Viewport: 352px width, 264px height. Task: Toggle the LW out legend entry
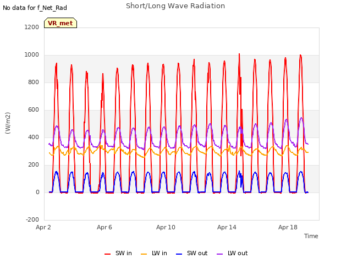click(x=232, y=253)
